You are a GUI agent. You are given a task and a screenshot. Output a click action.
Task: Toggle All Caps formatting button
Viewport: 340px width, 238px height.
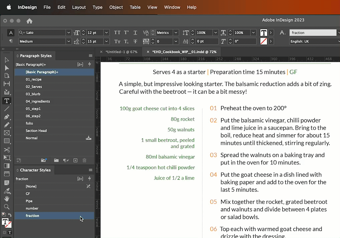point(117,33)
